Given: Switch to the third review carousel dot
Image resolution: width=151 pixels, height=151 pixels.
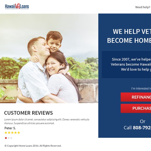Looking at the screenshot, I should 11,138.
